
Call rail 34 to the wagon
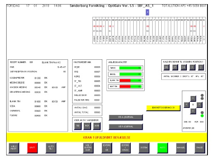tap(184, 67)
